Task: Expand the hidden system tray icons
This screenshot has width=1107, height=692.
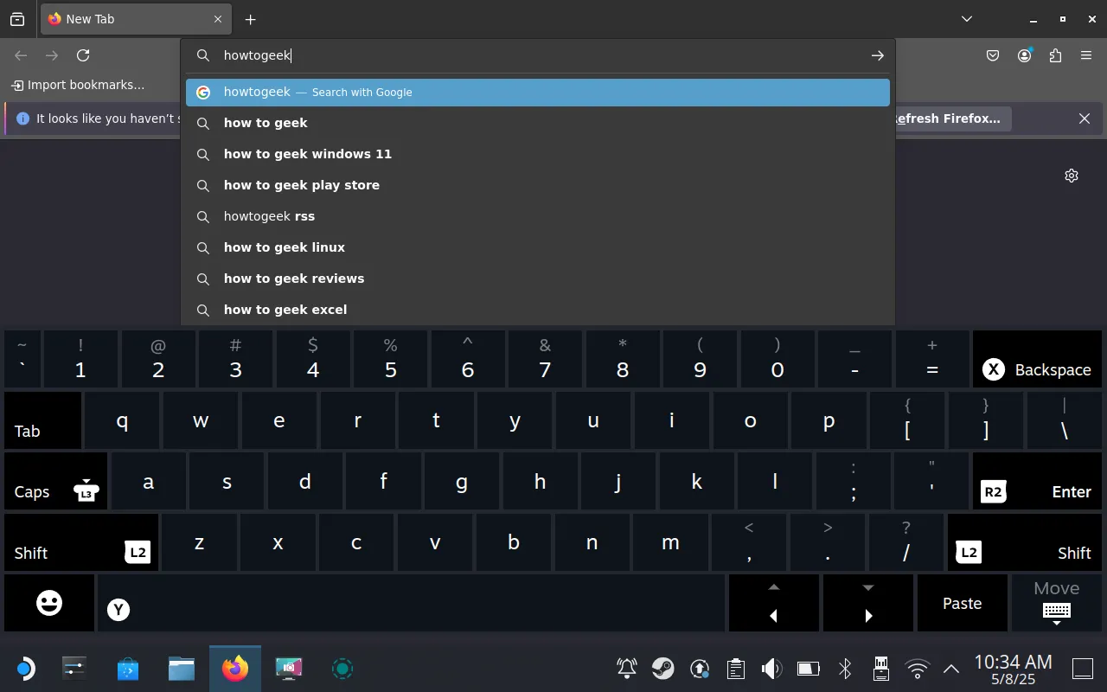Action: [950, 668]
